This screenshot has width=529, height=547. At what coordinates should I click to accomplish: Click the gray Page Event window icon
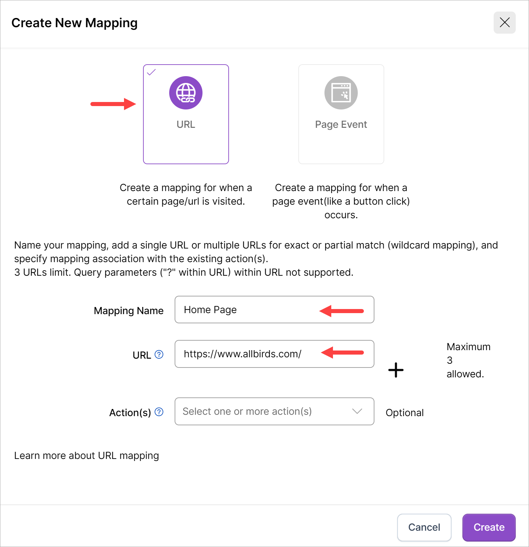(341, 93)
